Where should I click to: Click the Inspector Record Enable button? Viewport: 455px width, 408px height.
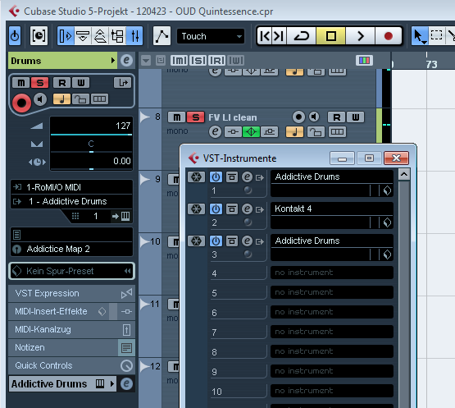pos(21,103)
